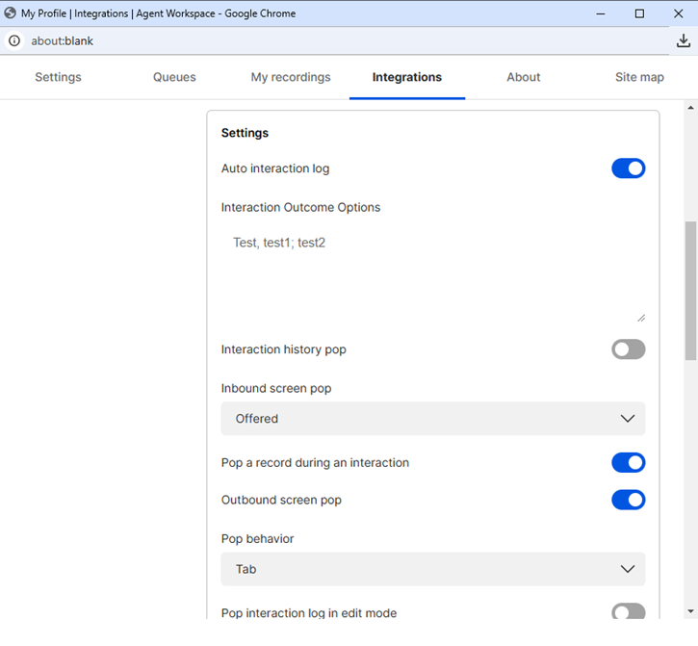The height and width of the screenshot is (646, 698).
Task: Click the scroll down arrow of the scrollbar
Action: (690, 611)
